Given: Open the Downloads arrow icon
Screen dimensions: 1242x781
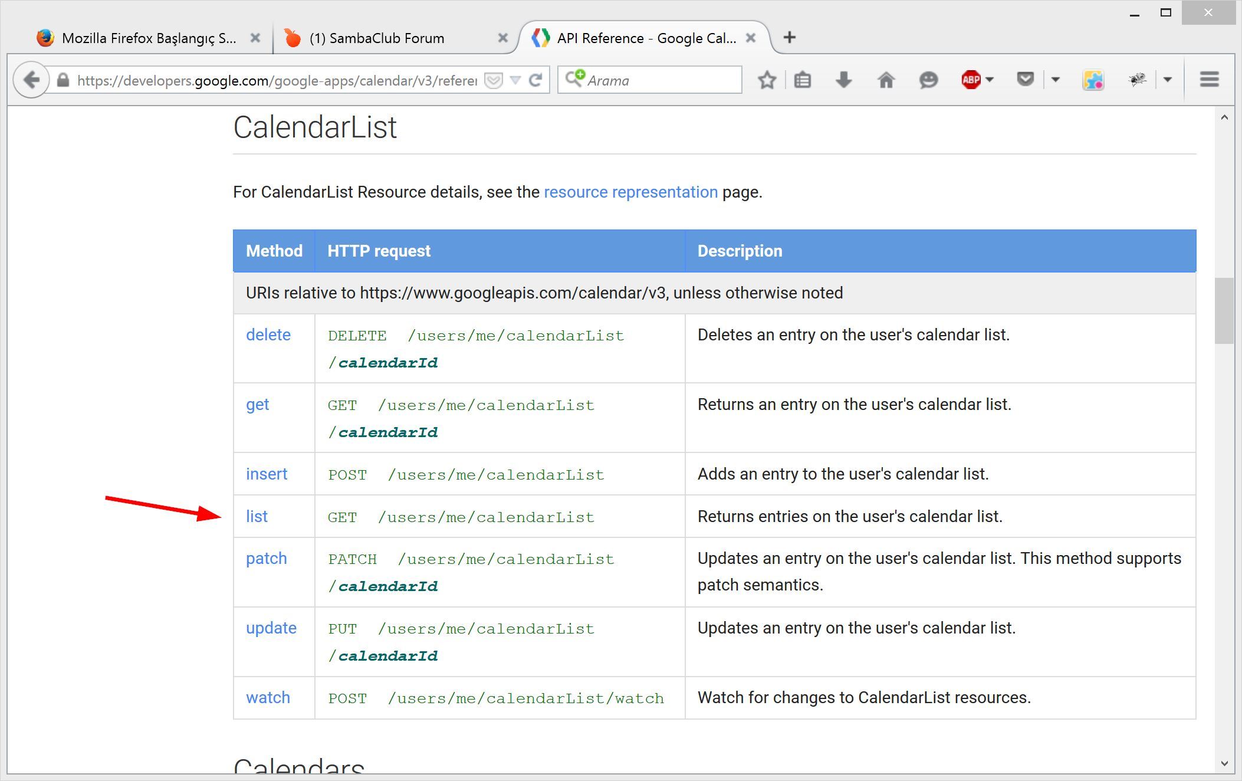Looking at the screenshot, I should pyautogui.click(x=844, y=80).
